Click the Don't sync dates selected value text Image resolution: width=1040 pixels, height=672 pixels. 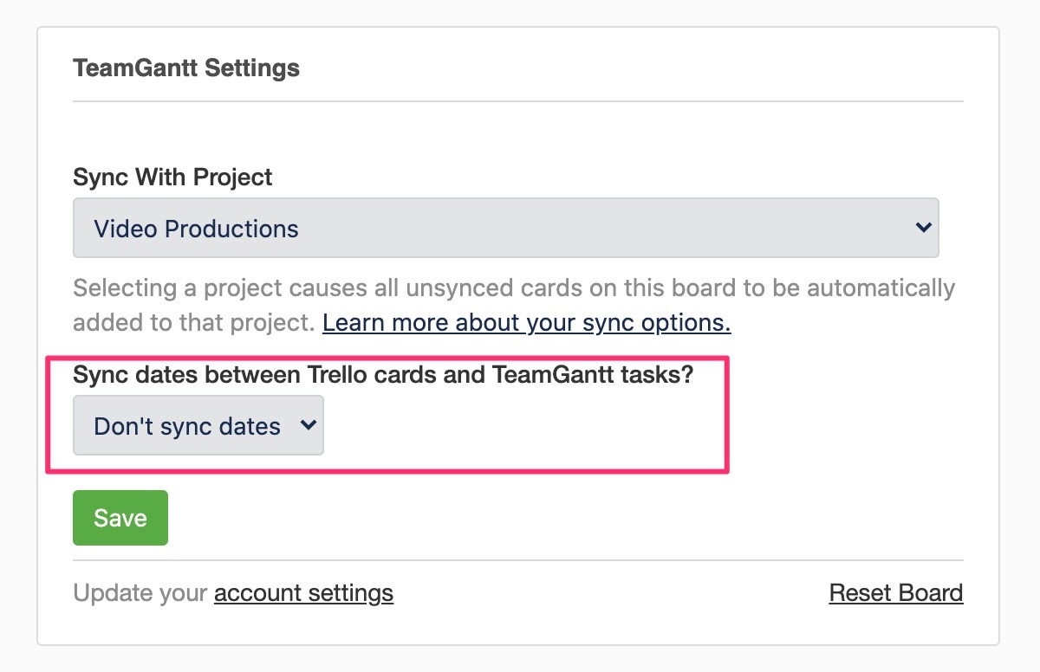click(186, 426)
